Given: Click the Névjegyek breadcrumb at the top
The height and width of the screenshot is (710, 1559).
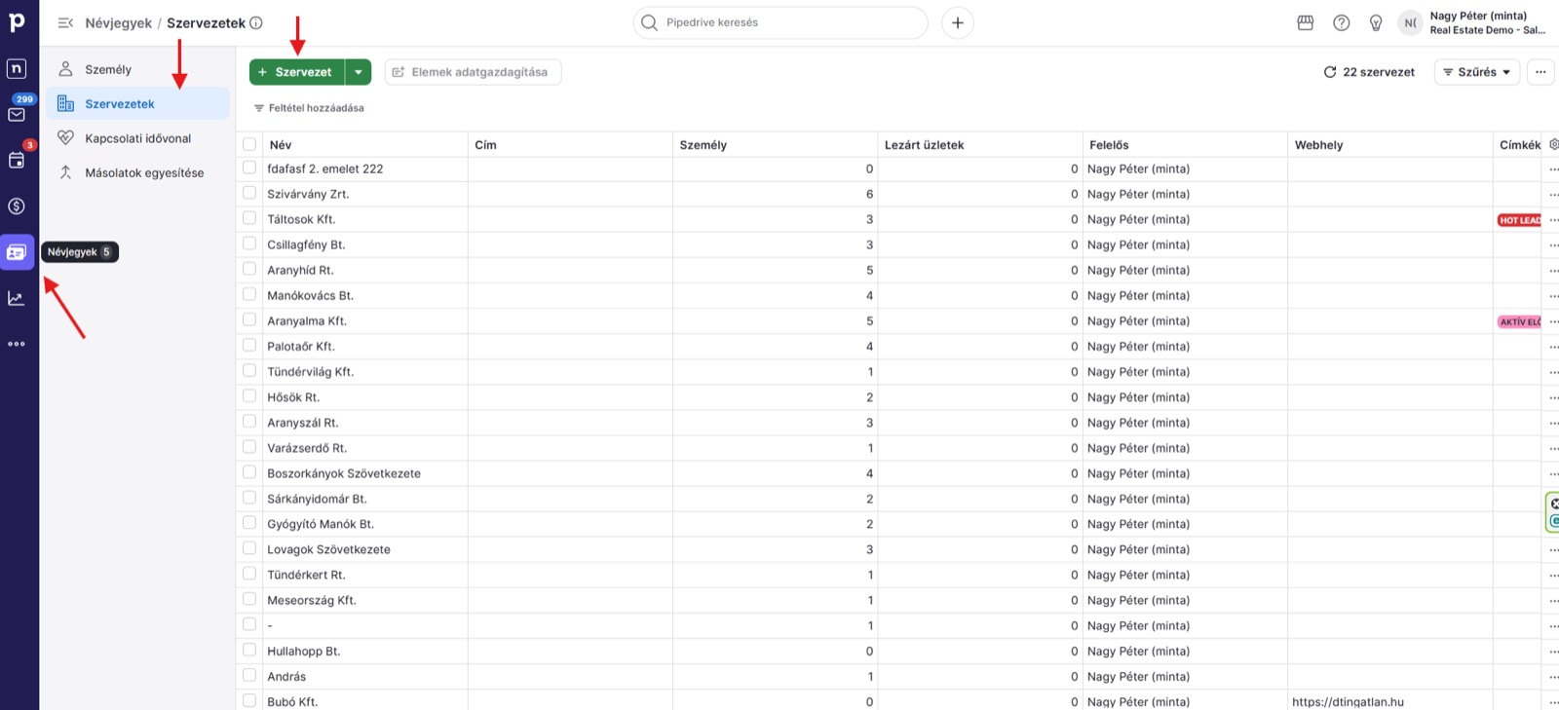Looking at the screenshot, I should [x=118, y=22].
